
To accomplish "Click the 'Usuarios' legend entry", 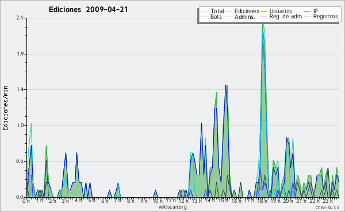I will [x=281, y=11].
